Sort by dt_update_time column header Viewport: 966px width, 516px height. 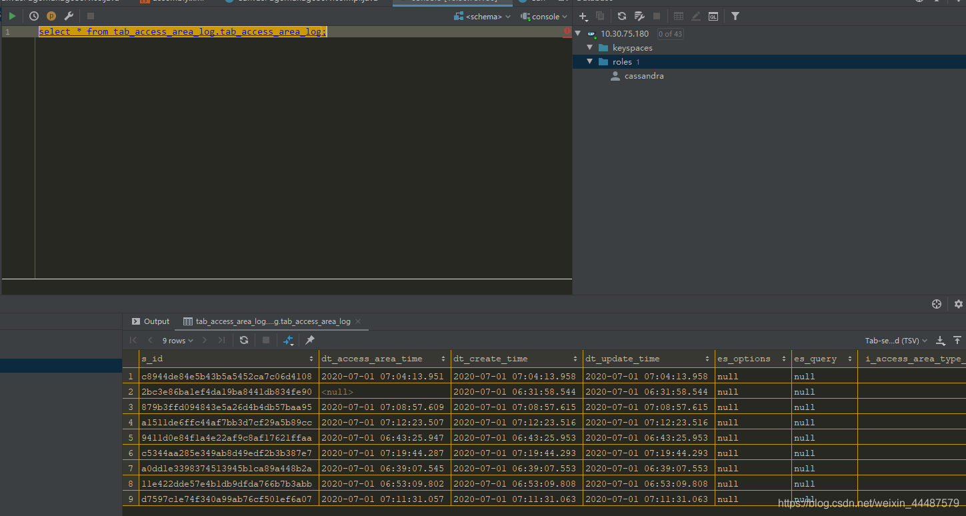[x=649, y=359]
